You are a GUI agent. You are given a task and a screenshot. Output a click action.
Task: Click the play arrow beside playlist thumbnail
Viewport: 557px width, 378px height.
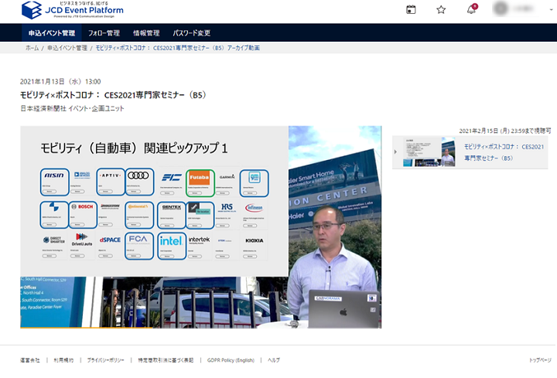click(x=395, y=152)
